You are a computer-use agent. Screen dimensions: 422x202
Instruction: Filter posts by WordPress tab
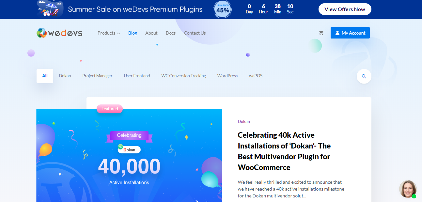pos(227,76)
